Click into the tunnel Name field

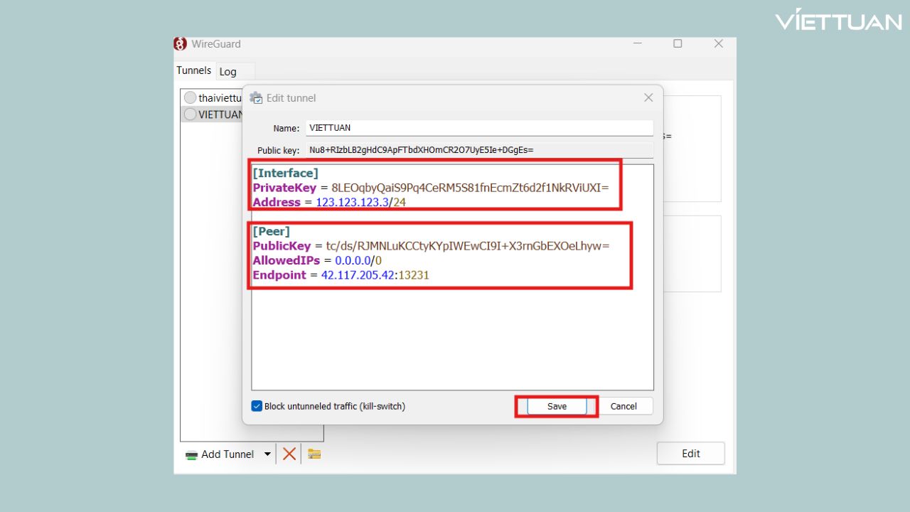tap(479, 128)
